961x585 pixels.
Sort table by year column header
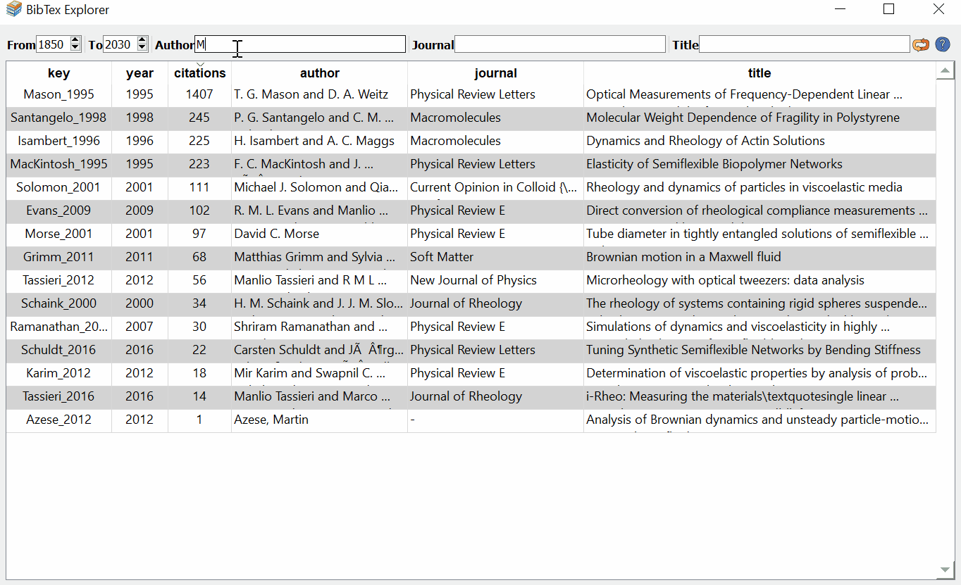coord(139,73)
